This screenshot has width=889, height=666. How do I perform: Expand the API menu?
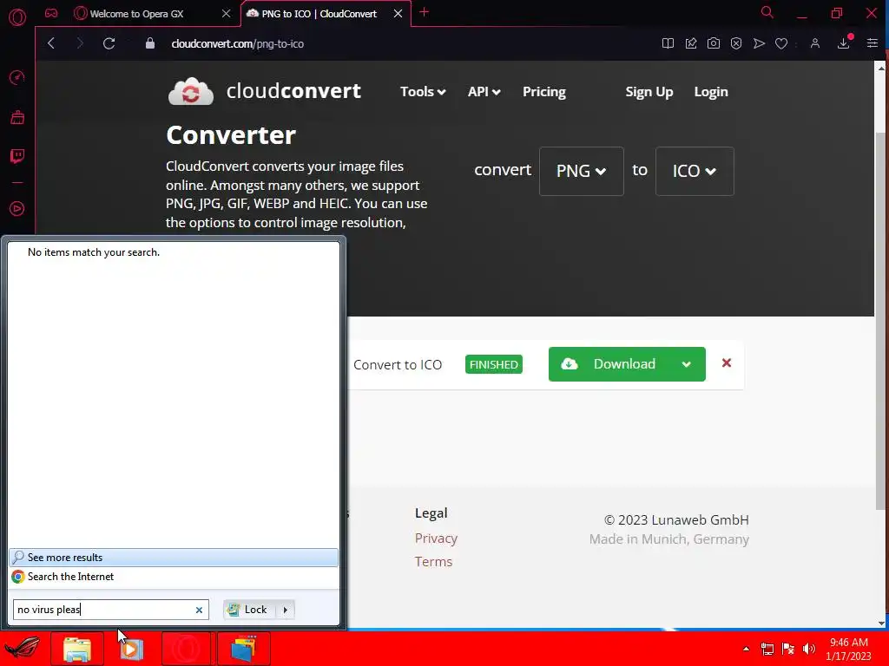(484, 92)
